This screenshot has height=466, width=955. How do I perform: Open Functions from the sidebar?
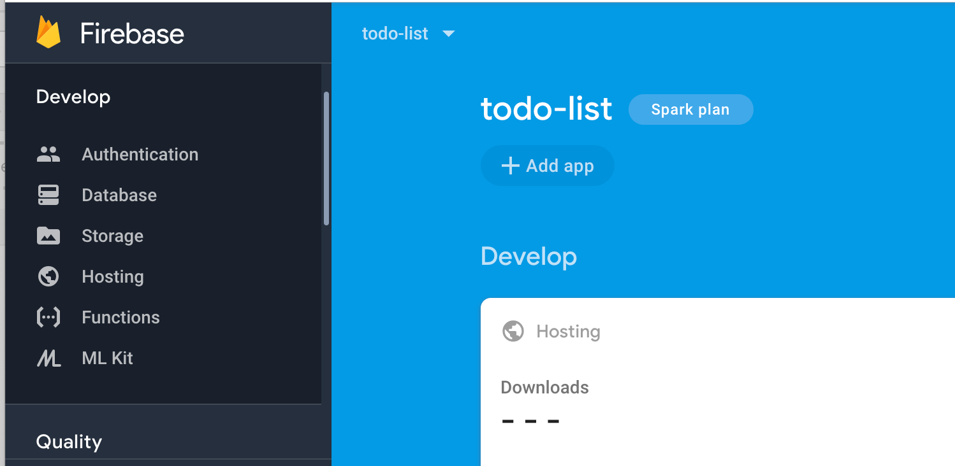point(120,317)
